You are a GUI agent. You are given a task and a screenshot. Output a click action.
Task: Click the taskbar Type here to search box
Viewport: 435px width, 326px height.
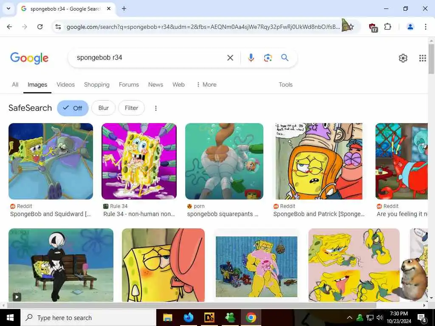point(88,318)
